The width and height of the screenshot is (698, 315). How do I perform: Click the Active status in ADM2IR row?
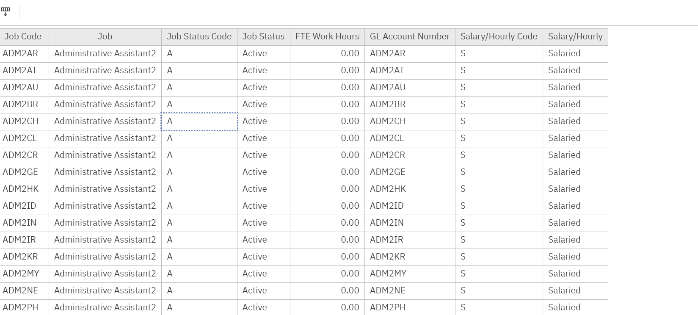click(x=264, y=240)
